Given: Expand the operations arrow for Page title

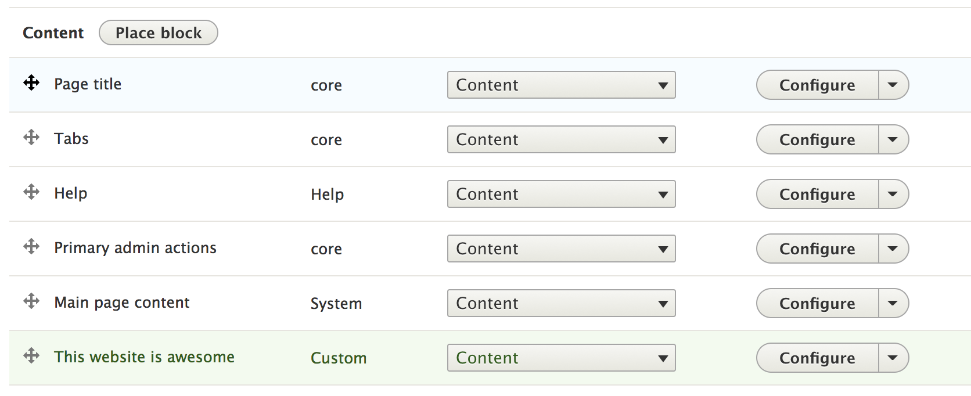Looking at the screenshot, I should [893, 85].
